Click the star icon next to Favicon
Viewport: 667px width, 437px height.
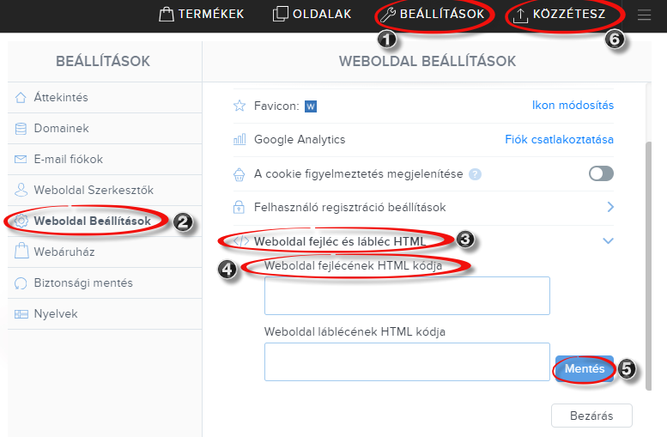(x=240, y=106)
